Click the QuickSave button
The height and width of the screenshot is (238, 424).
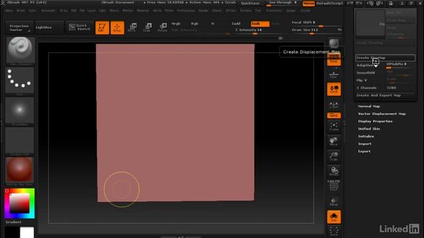coord(250,3)
